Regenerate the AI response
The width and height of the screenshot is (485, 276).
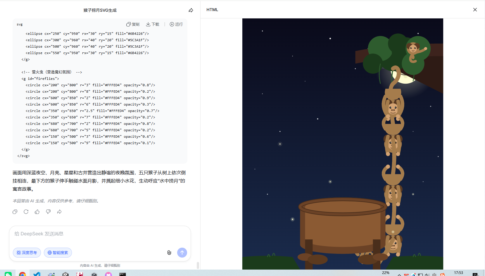(26, 212)
